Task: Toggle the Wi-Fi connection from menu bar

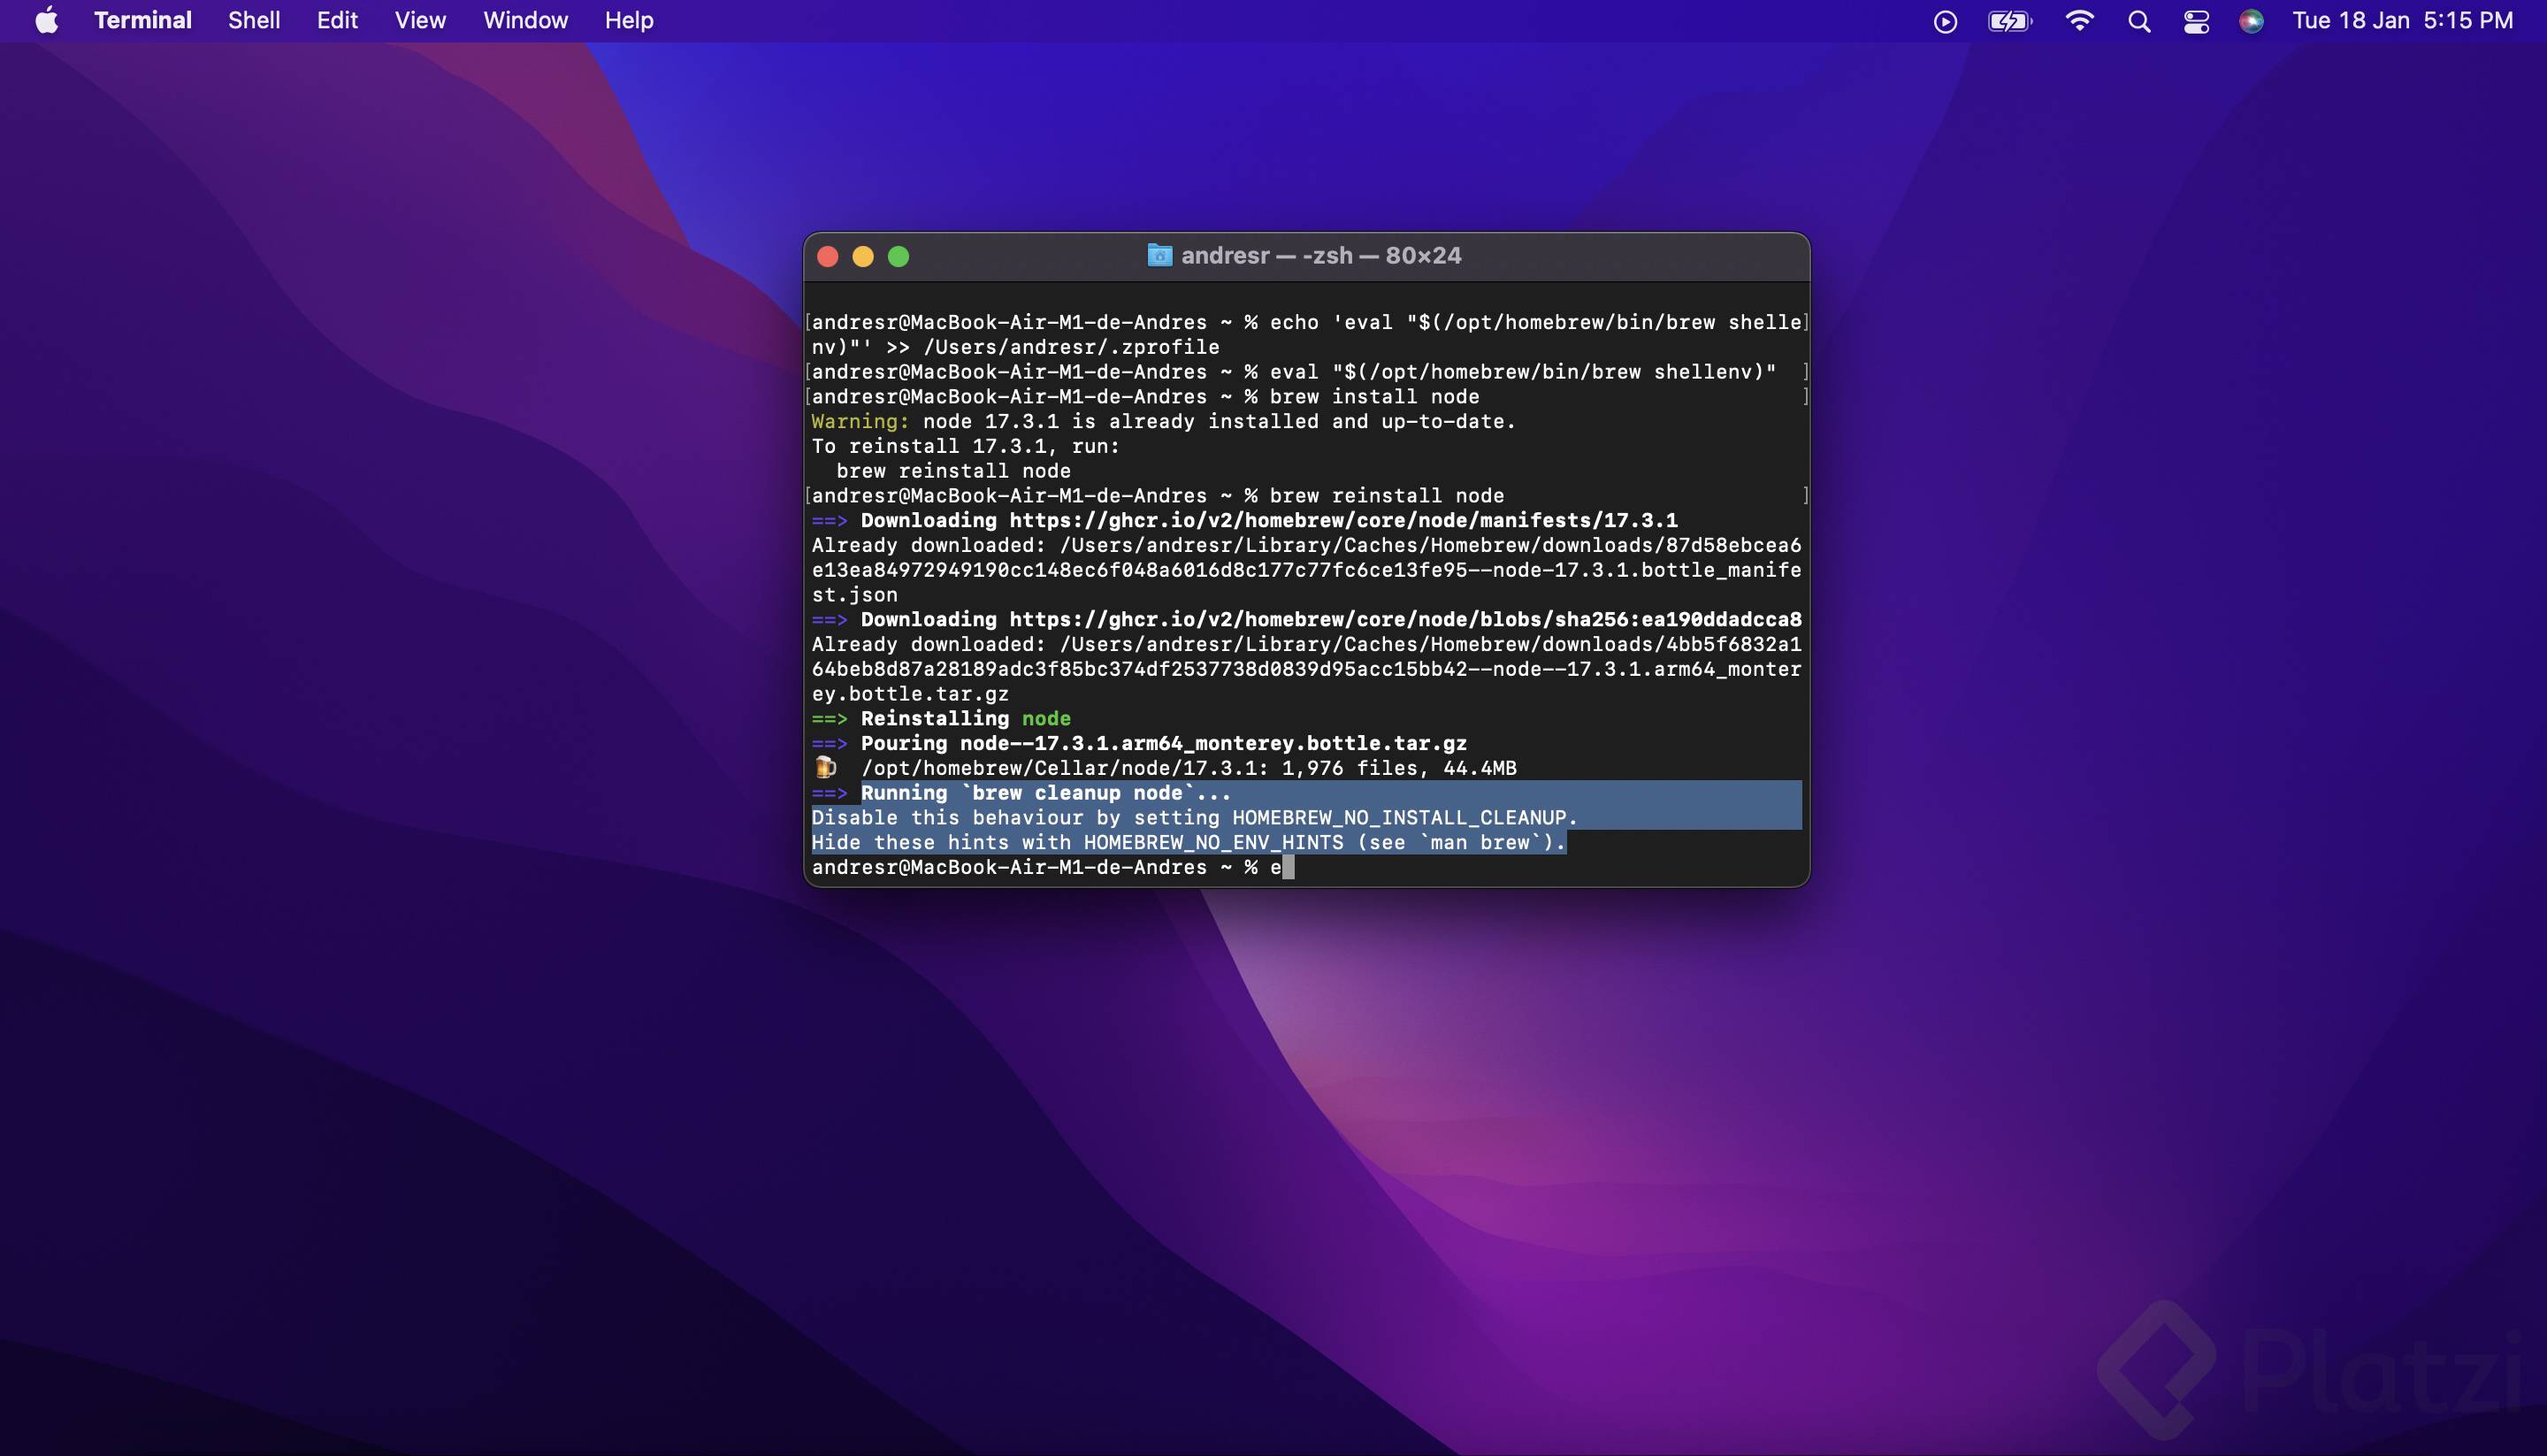Action: [2080, 20]
